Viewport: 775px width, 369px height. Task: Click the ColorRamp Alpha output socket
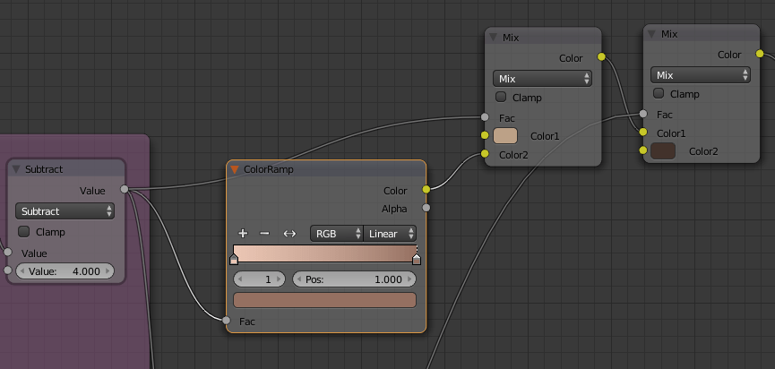click(426, 208)
